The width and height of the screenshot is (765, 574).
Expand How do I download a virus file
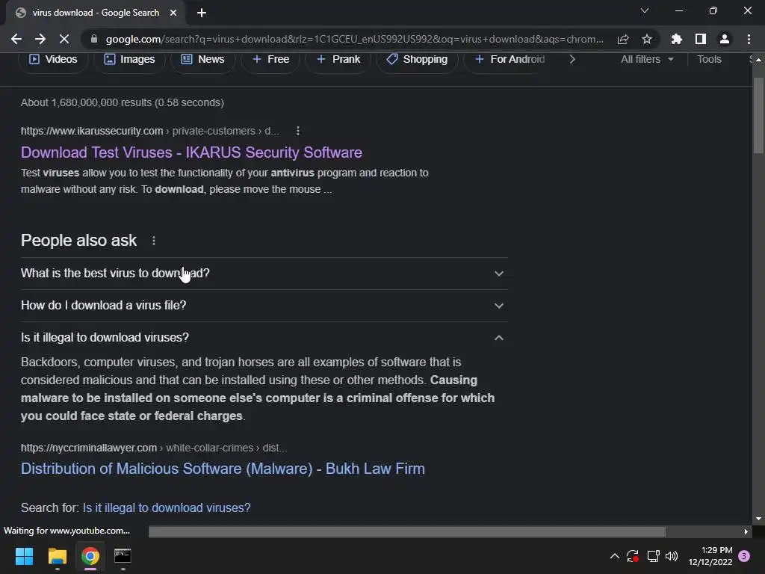264,306
